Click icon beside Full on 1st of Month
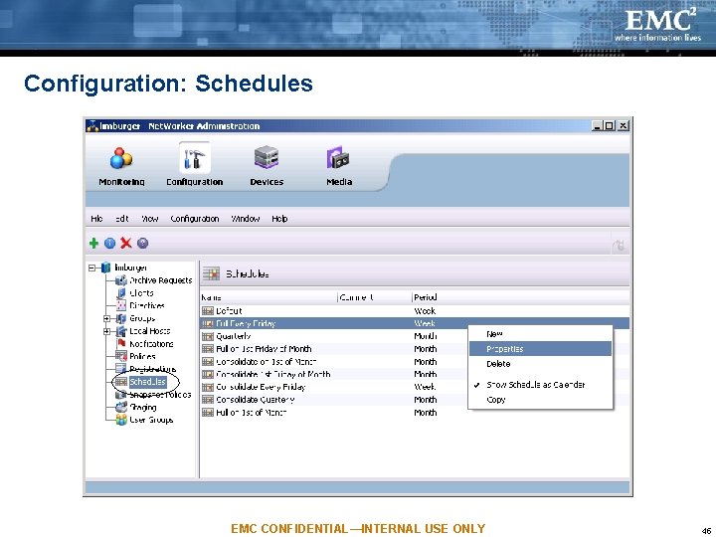Viewport: 716px width, 537px height. pos(208,413)
